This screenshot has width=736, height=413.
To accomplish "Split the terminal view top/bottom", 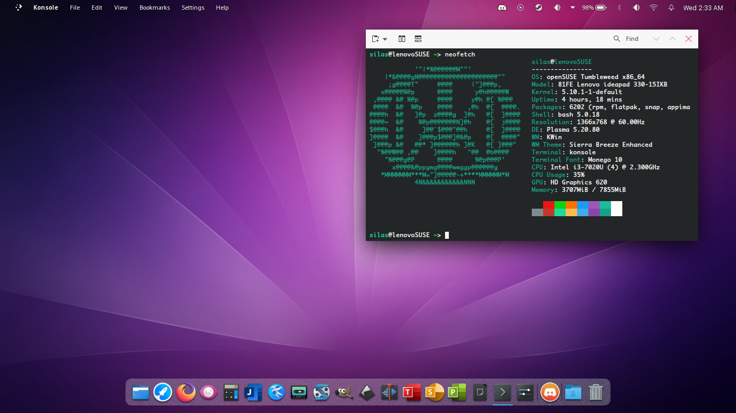I will click(x=418, y=39).
